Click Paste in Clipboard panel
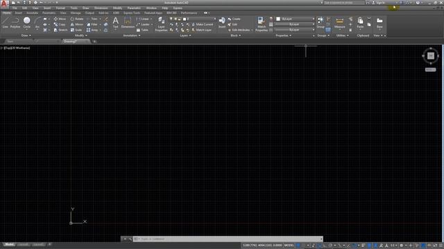 pyautogui.click(x=360, y=22)
